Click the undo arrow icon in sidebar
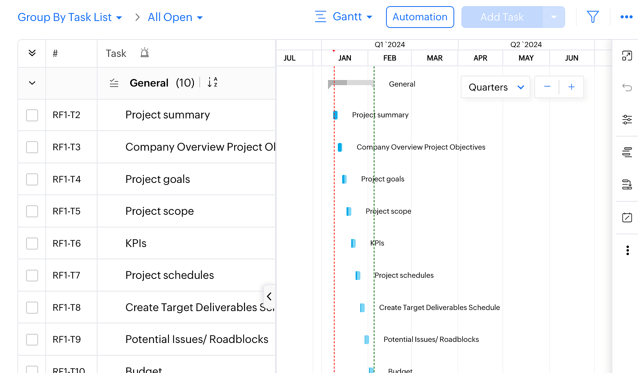This screenshot has height=373, width=638. (x=627, y=87)
